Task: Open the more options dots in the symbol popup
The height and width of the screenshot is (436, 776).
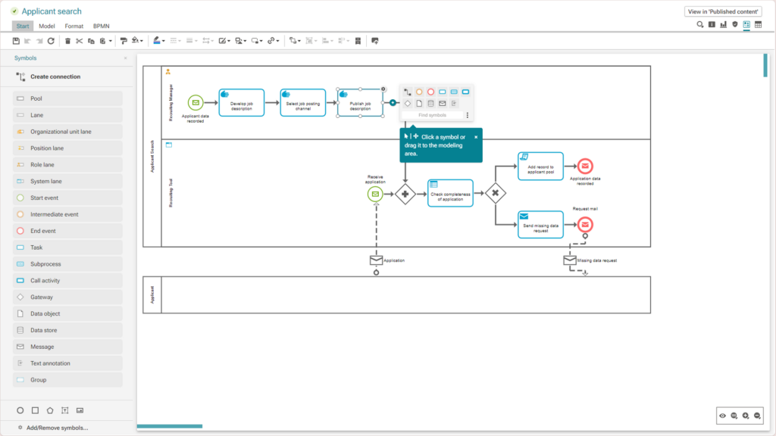Action: tap(468, 115)
